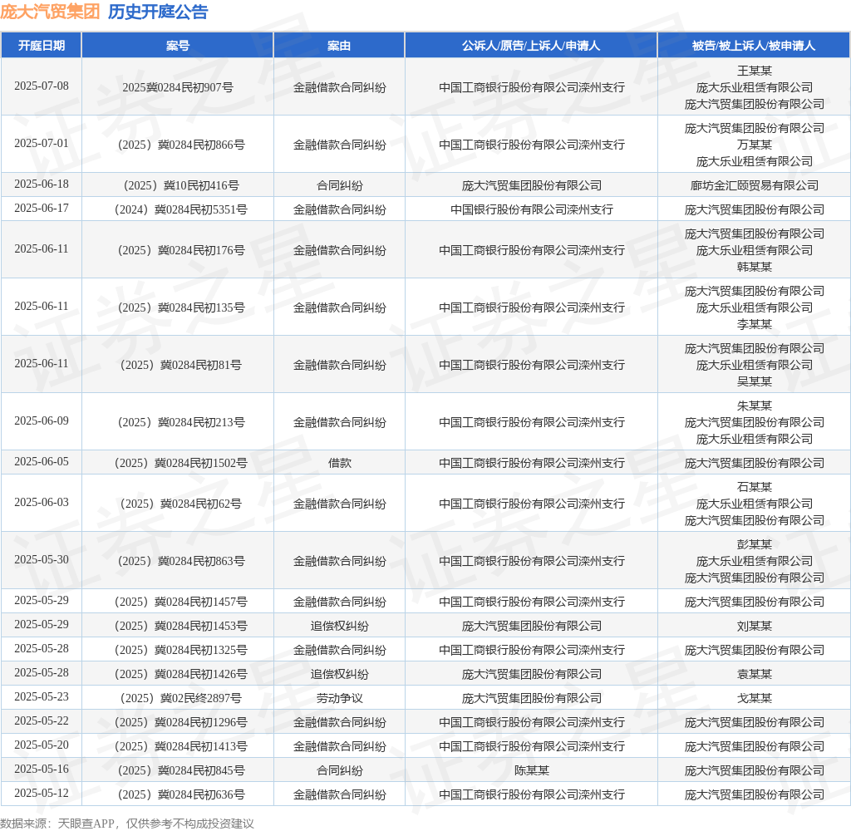
Task: Click defendant 石某某
Action: 755,487
